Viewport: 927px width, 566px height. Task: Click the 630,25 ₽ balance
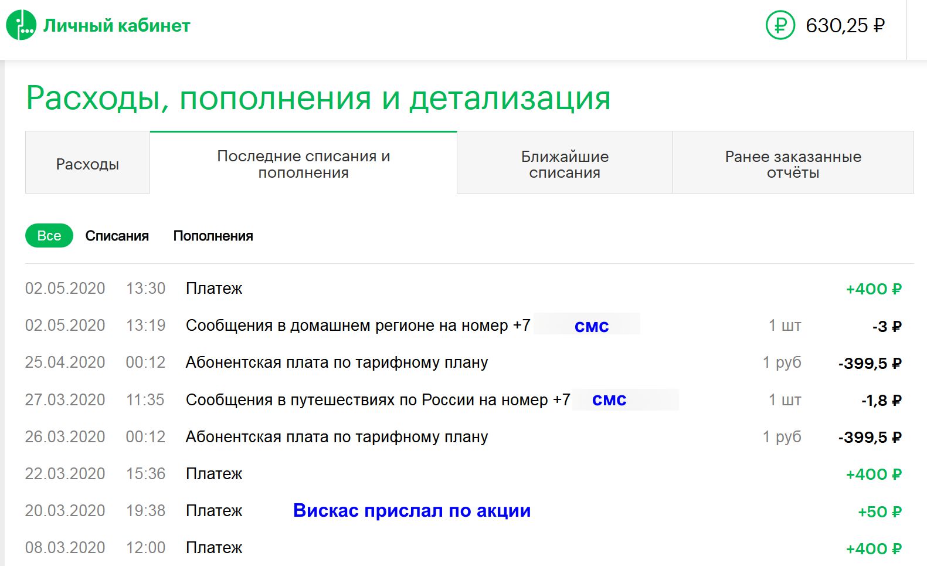point(845,26)
